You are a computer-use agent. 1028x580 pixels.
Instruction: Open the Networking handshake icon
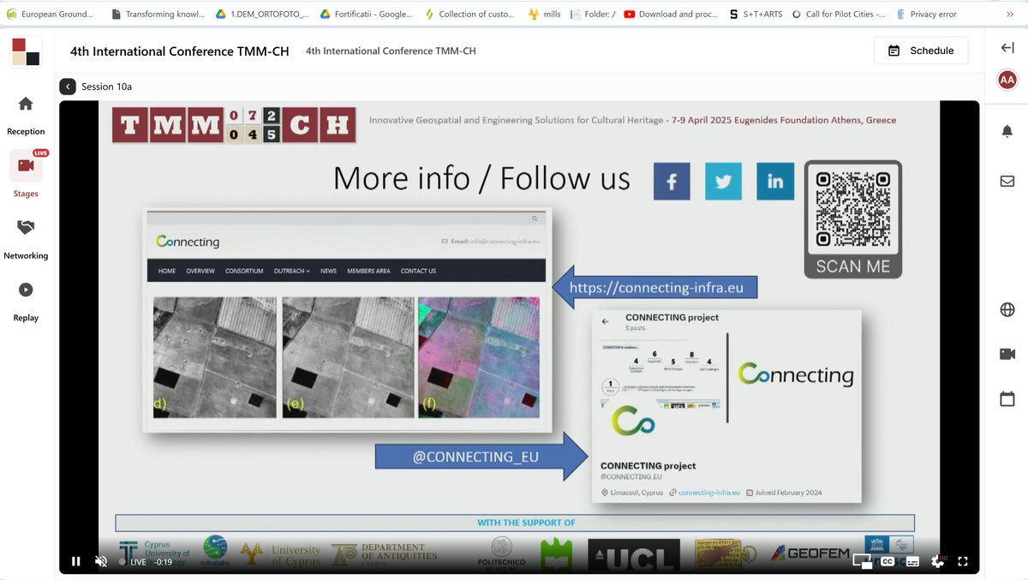coord(26,228)
